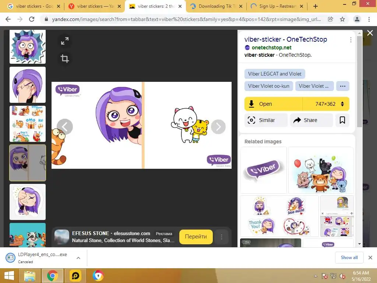This screenshot has height=283, width=377.
Task: Open the viber-sticker - OneTechStop title link
Action: 286,39
